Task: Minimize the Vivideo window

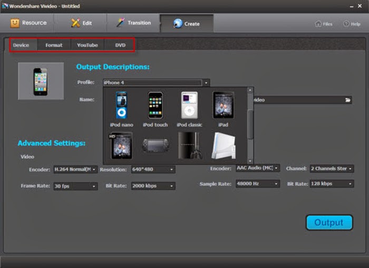Action: (x=352, y=7)
